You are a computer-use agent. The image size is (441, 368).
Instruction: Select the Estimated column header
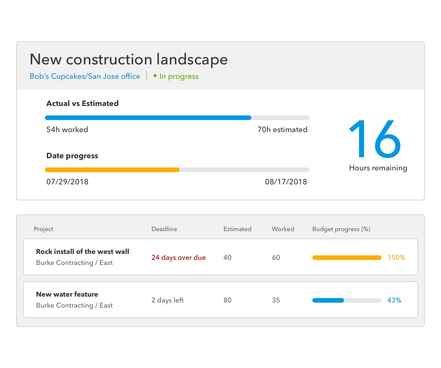tap(237, 229)
